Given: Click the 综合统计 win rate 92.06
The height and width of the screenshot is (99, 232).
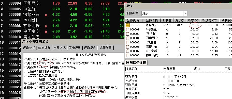Looking at the screenshot, I should pyautogui.click(x=195, y=25).
